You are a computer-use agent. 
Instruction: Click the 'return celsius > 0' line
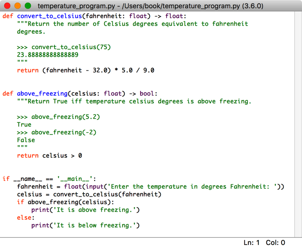click(49, 155)
